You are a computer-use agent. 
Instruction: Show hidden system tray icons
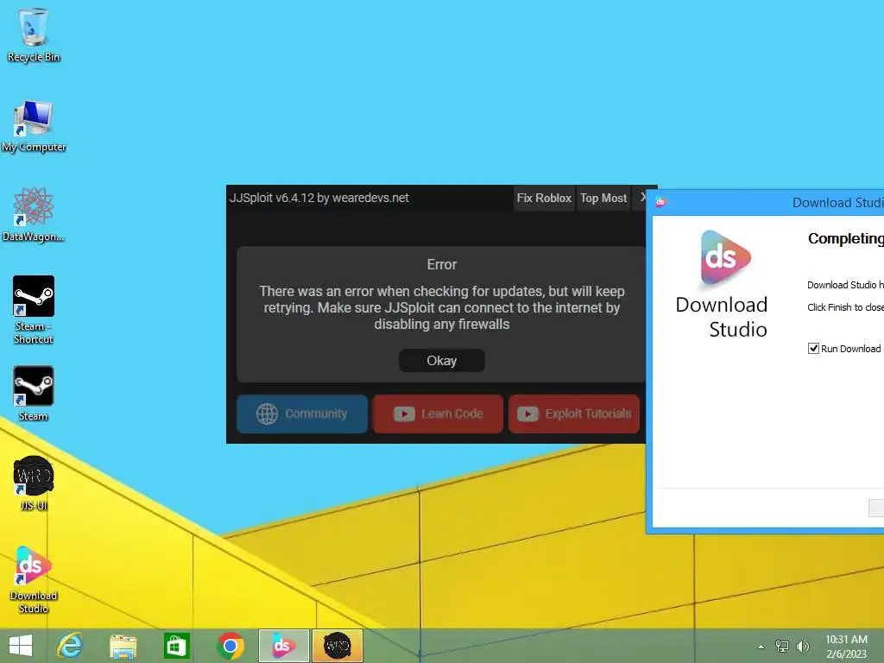pos(761,647)
